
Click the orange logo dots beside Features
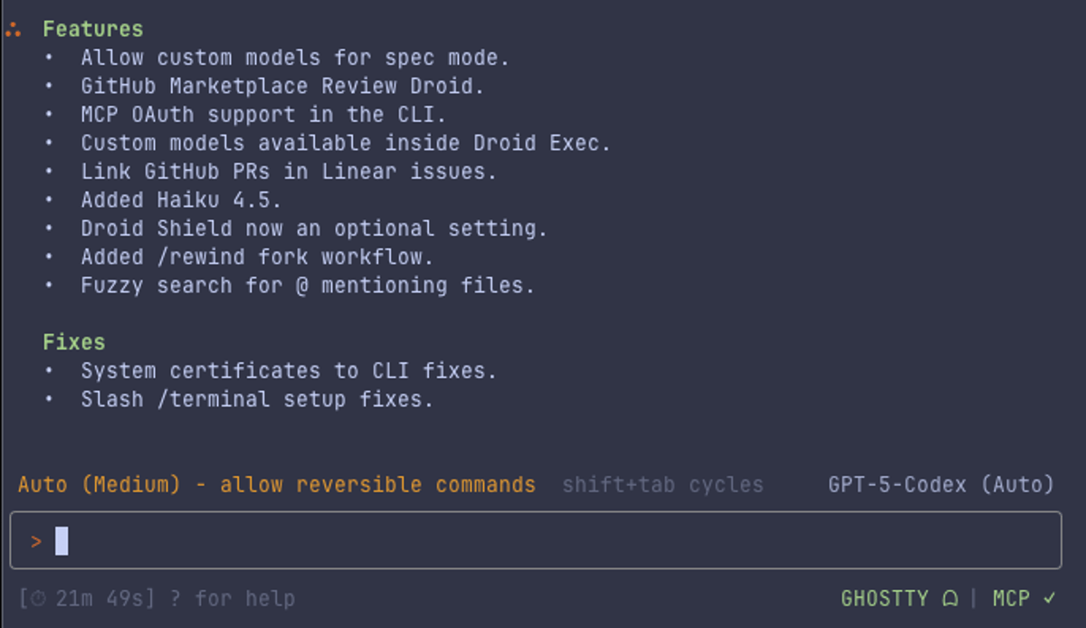click(x=13, y=27)
